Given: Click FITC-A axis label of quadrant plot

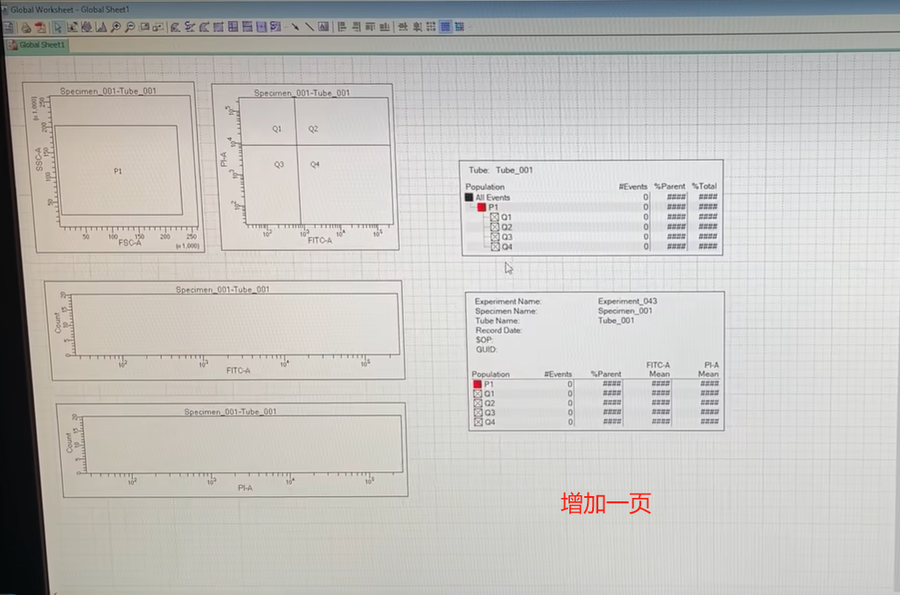Looking at the screenshot, I should click(320, 241).
